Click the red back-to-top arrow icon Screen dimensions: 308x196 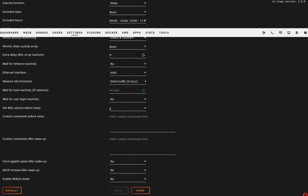(305, 194)
